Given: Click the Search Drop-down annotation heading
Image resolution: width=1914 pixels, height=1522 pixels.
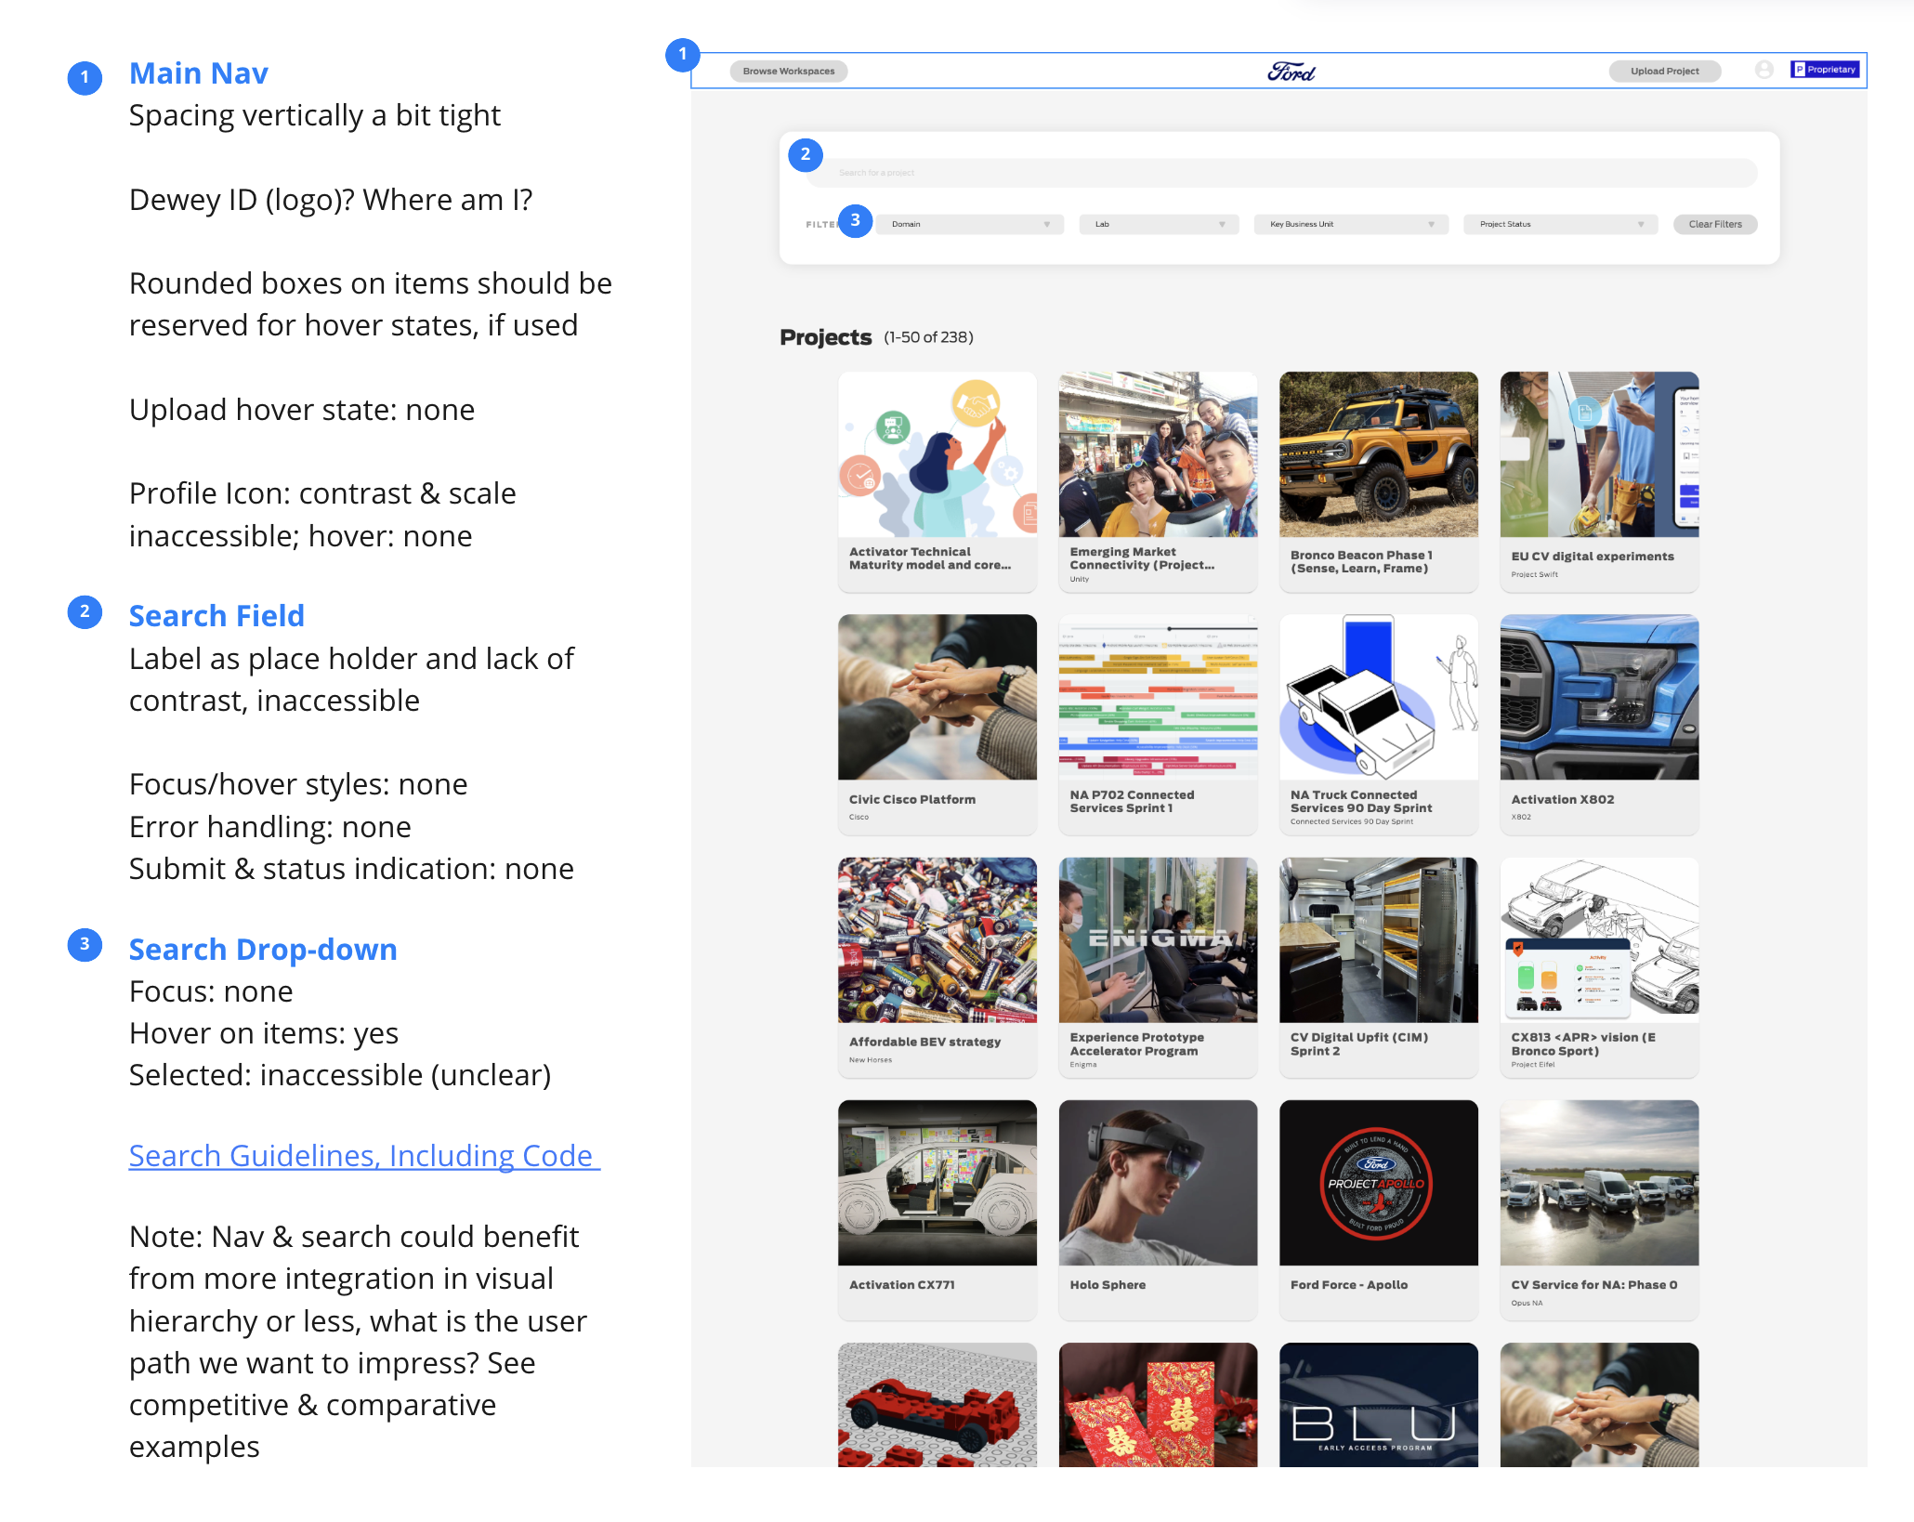Looking at the screenshot, I should pos(263,949).
